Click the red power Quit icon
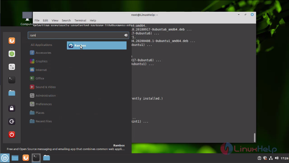 click(12, 134)
